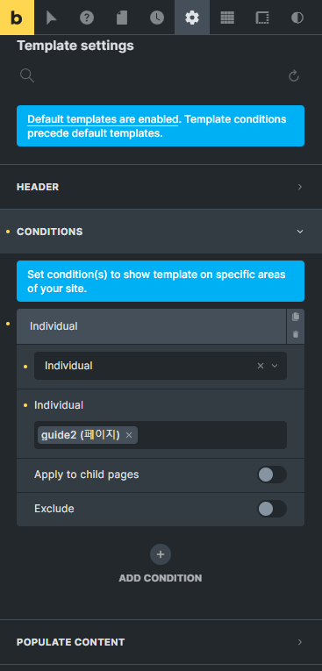Turn on the Exclude toggle
The image size is (322, 671).
click(272, 509)
